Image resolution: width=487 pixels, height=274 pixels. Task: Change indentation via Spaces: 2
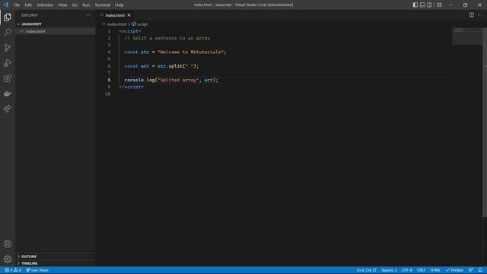[x=389, y=270]
